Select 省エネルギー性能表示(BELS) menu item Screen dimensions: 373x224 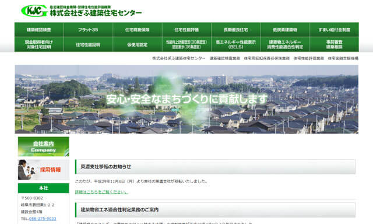235,44
